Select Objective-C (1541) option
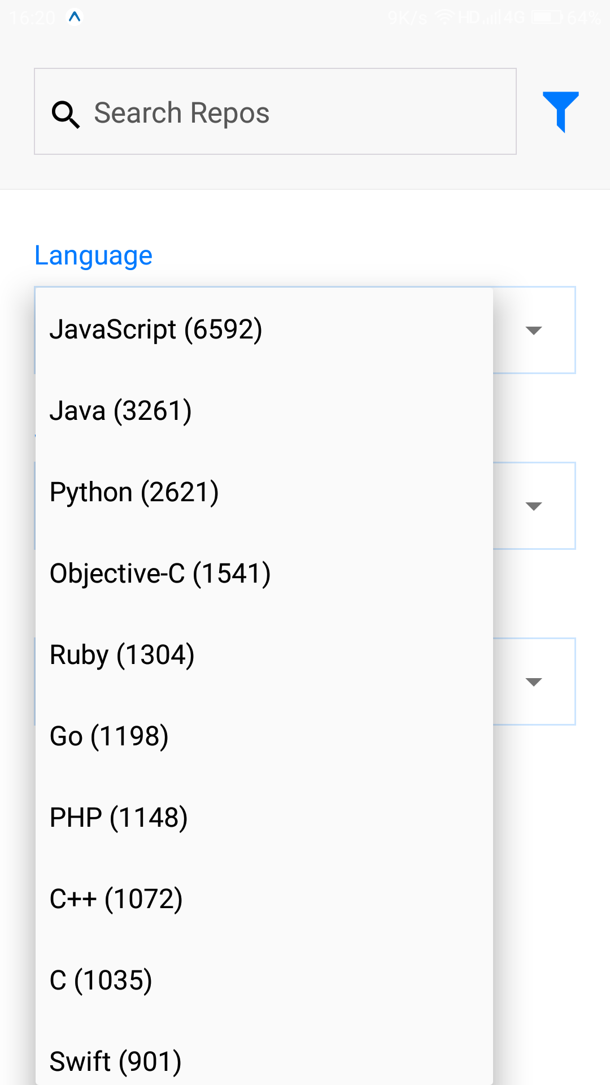 coord(160,574)
